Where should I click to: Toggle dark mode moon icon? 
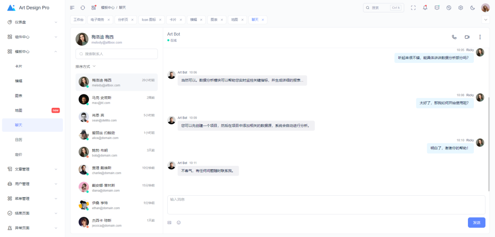pos(473,8)
